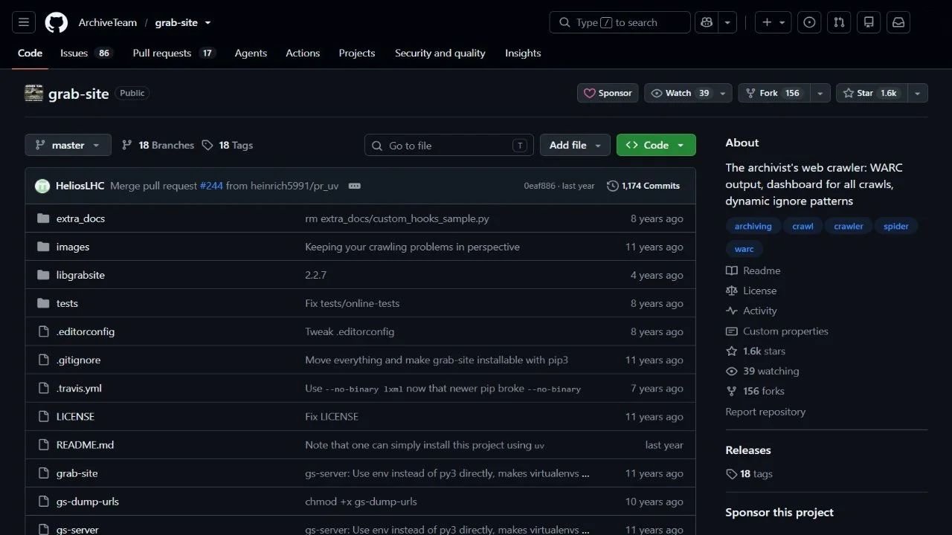Click the warc topic tag

744,249
